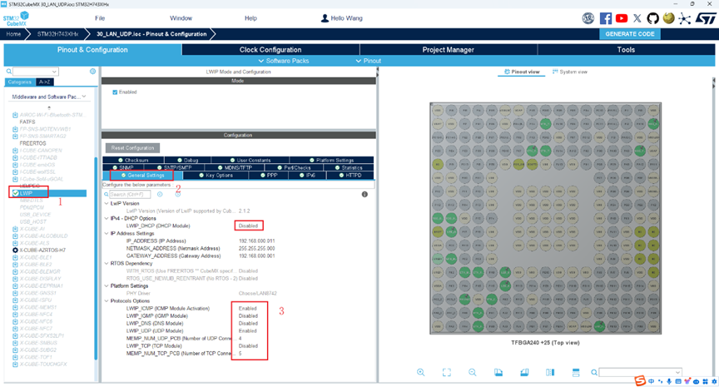Select the A->Z sorting tab

[x=44, y=82]
